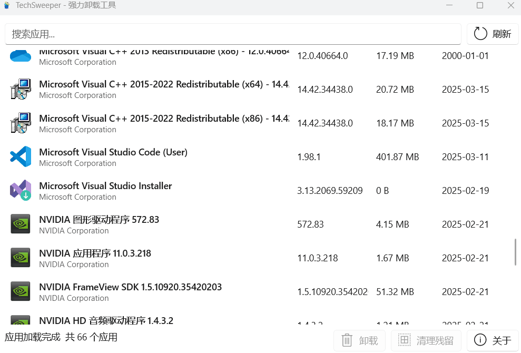Select Visual C++ 2015-2022 (x64) installer icon
521x353 pixels.
pyautogui.click(x=21, y=89)
